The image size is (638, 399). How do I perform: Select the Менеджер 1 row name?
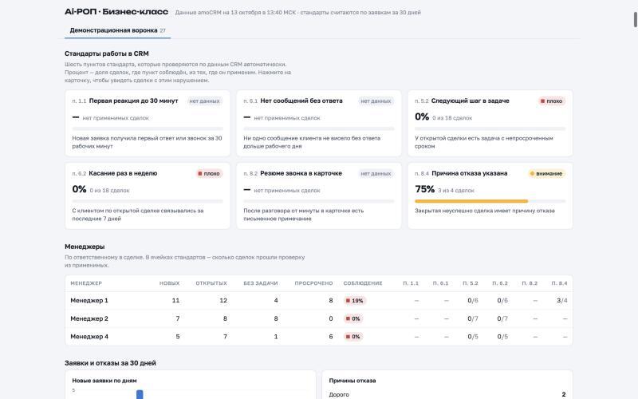pos(89,301)
